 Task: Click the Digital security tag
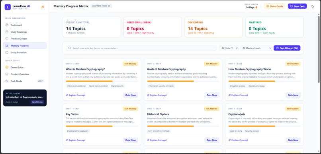tap(117, 86)
